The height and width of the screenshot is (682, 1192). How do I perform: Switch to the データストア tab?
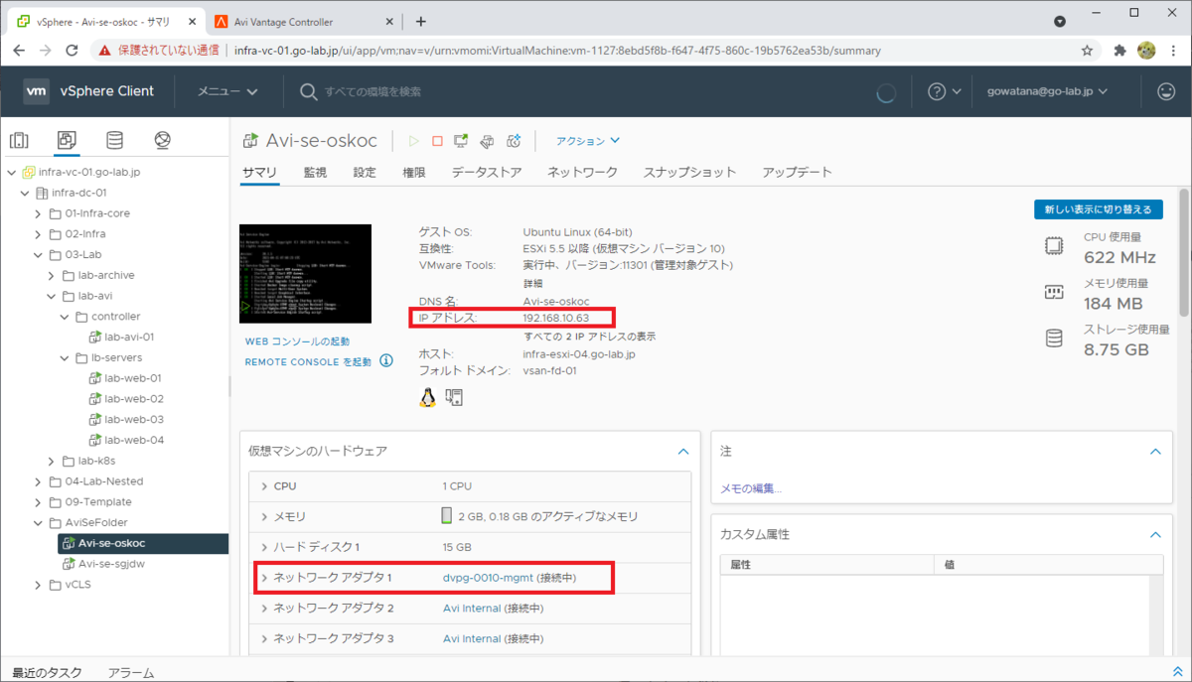click(x=487, y=173)
